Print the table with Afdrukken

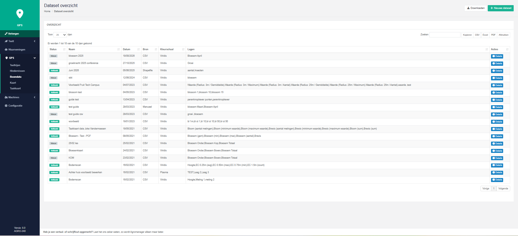coord(504,35)
